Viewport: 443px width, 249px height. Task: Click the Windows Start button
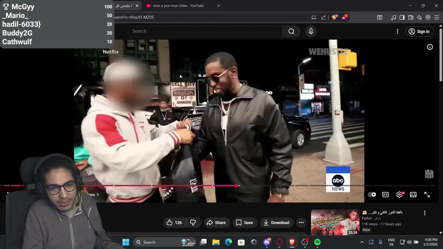(x=126, y=242)
